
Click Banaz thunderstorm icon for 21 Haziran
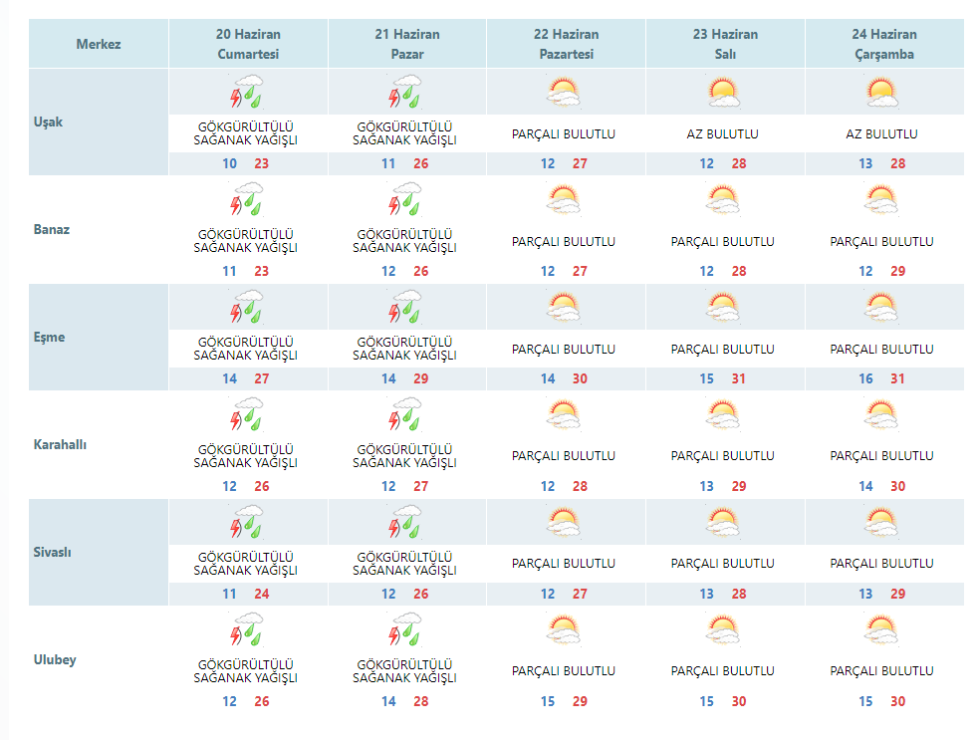tap(405, 199)
